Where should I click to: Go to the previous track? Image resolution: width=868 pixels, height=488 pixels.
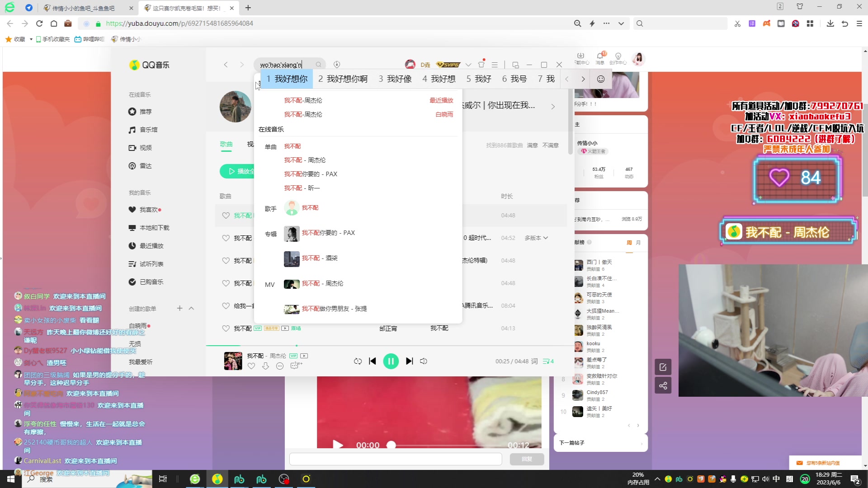(x=373, y=361)
